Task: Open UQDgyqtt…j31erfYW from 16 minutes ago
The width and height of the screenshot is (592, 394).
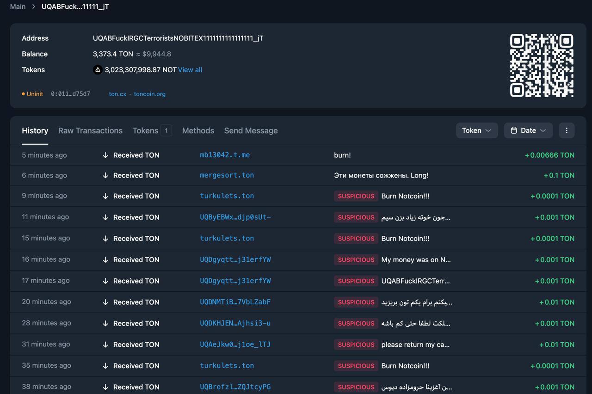Action: point(235,260)
